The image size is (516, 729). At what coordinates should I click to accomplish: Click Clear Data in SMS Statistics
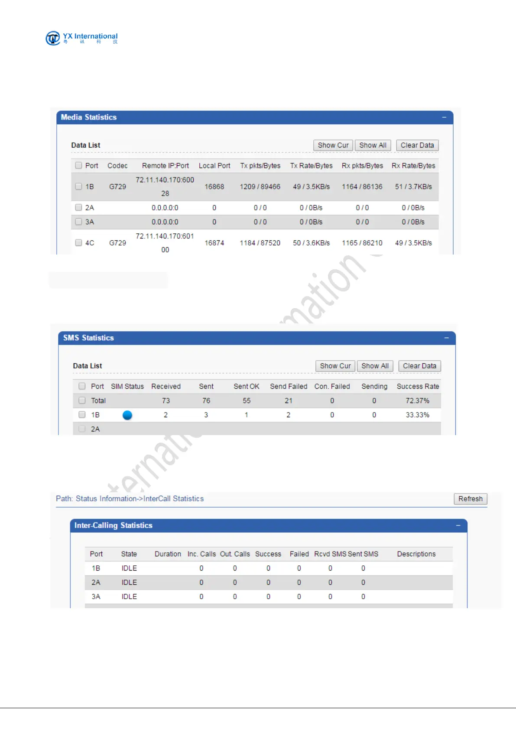pyautogui.click(x=419, y=366)
